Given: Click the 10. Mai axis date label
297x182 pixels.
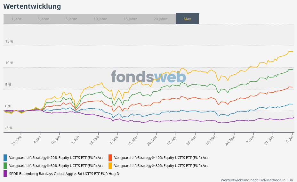Looking at the screenshot, I should point(211,140).
